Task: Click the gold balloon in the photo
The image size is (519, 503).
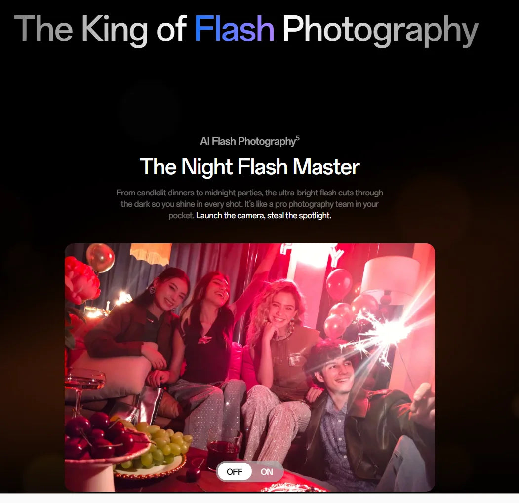Action: click(100, 258)
